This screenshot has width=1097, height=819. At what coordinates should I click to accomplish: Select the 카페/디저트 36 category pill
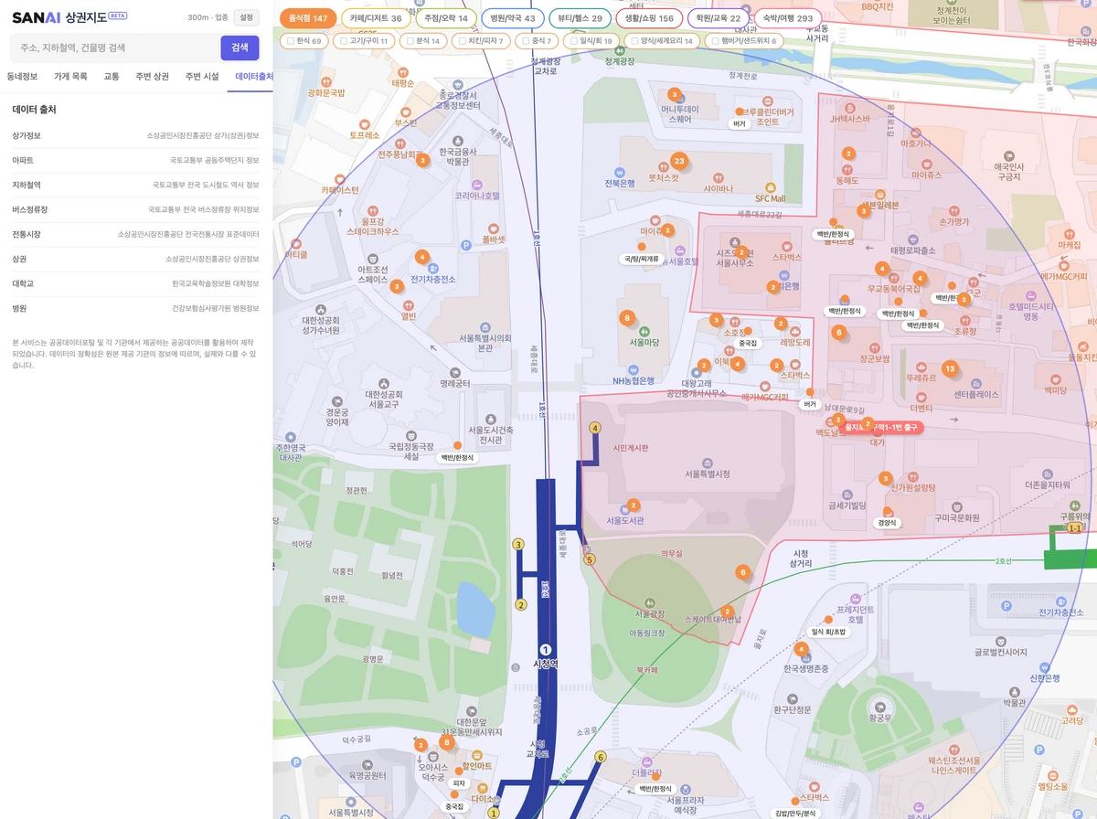coord(376,18)
